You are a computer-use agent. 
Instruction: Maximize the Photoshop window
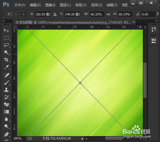point(141,3)
